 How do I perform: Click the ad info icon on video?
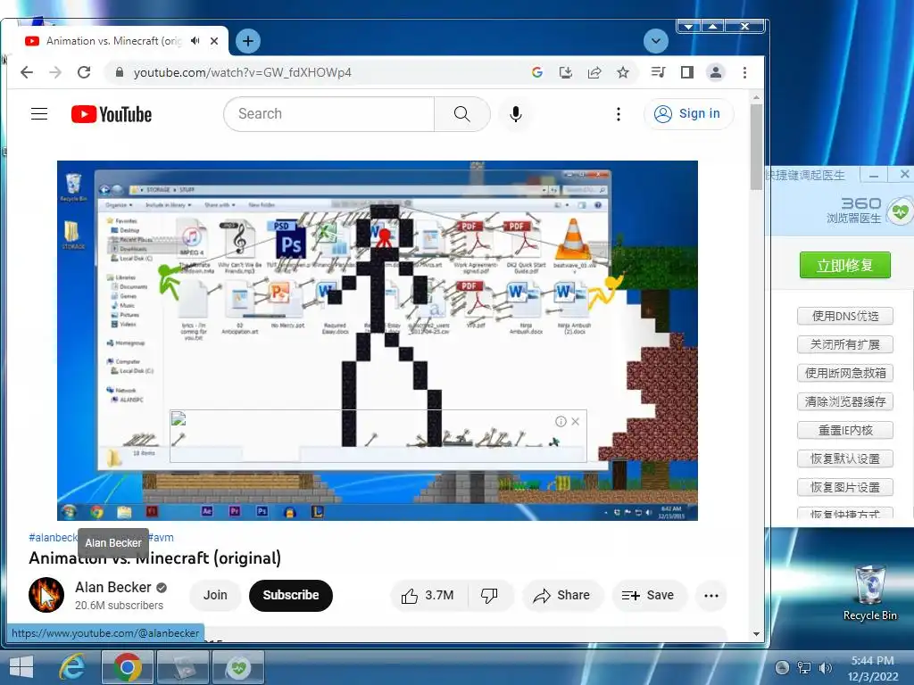[x=561, y=421]
